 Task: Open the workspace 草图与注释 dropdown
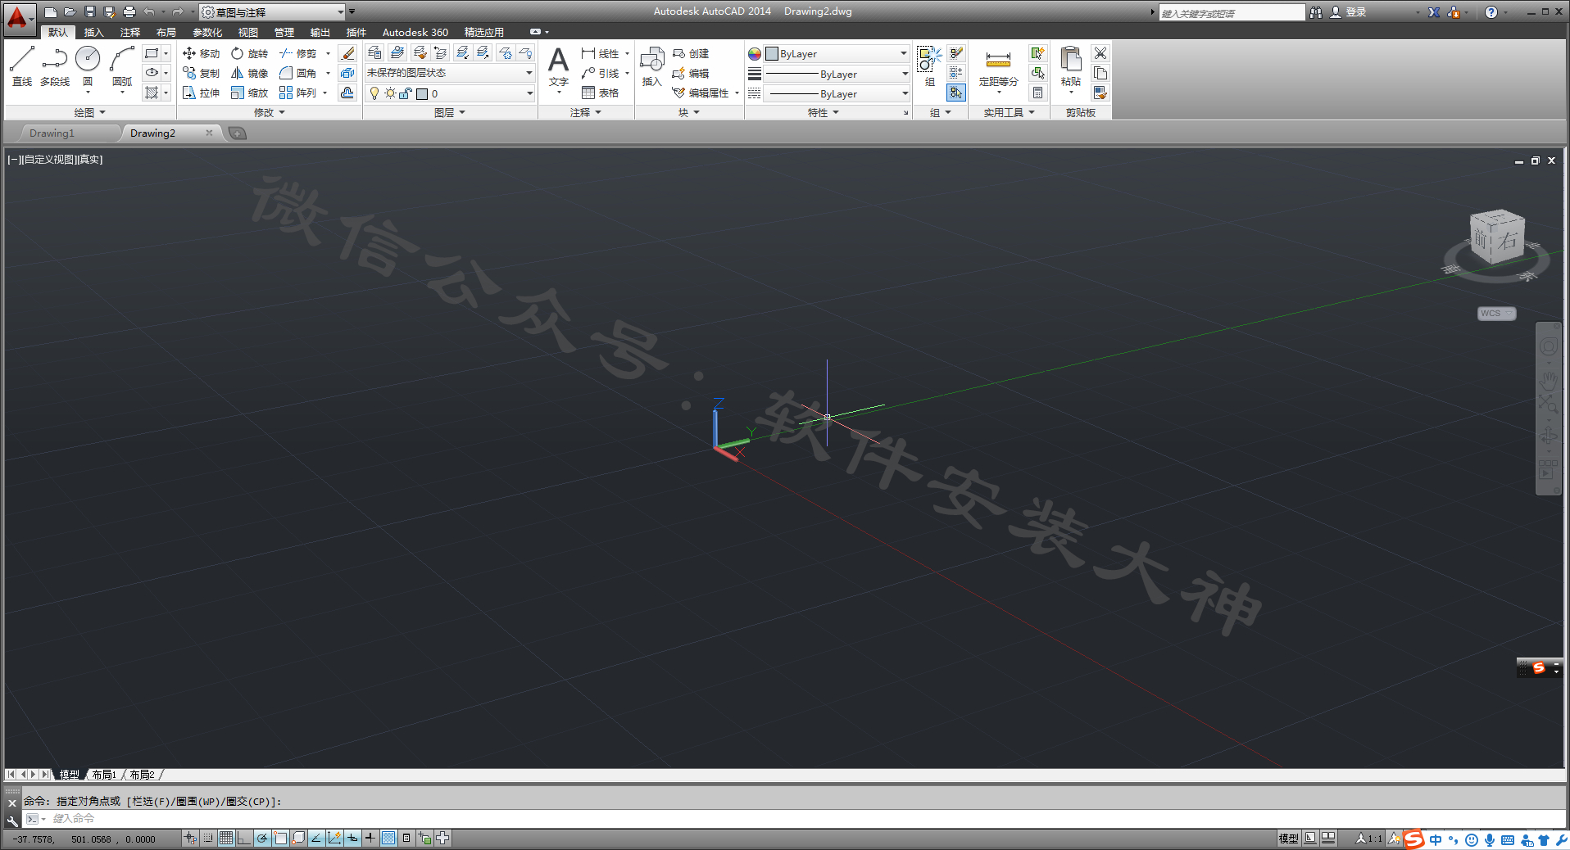point(273,12)
